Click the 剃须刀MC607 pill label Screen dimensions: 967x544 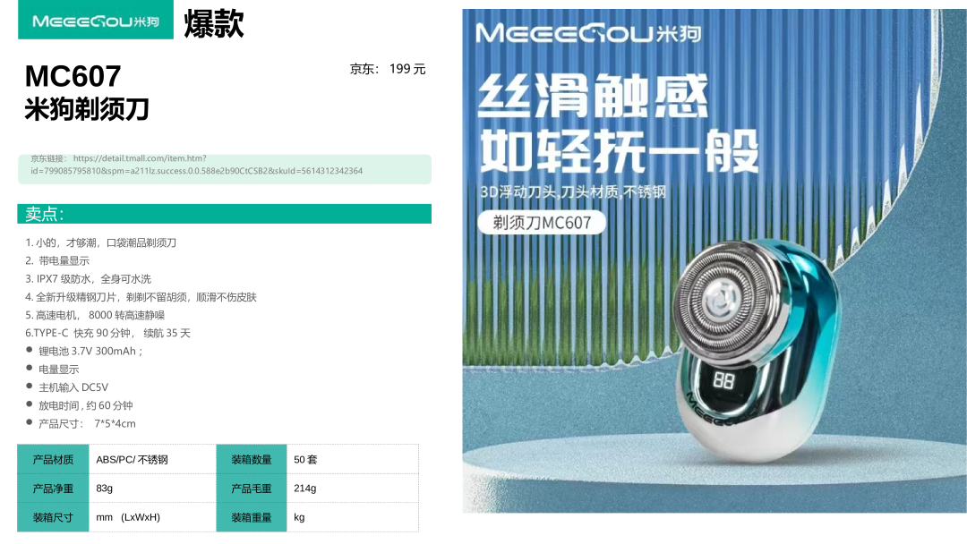542,223
